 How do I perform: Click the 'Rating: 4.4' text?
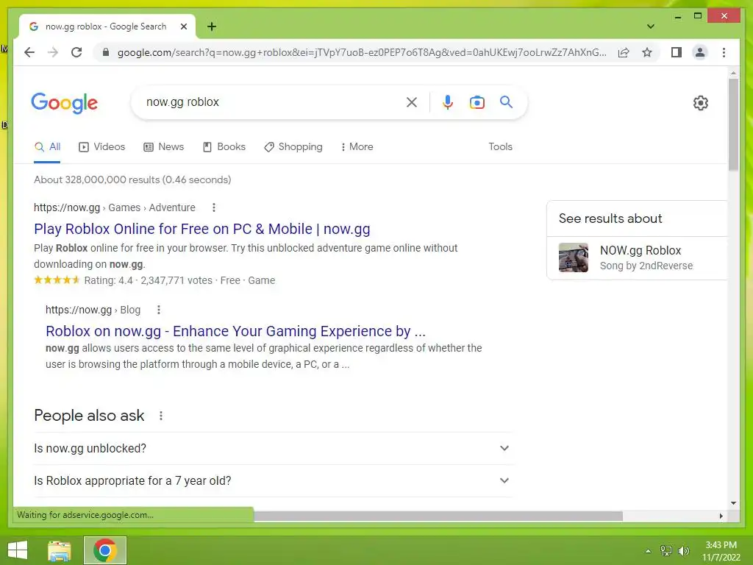(x=108, y=280)
